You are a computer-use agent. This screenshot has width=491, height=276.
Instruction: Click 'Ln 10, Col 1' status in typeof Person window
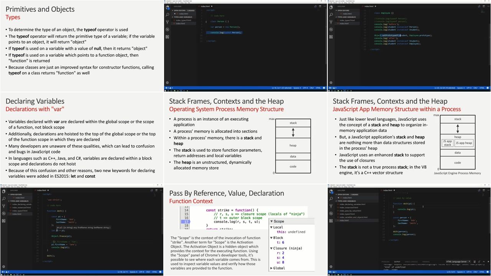[282, 88]
